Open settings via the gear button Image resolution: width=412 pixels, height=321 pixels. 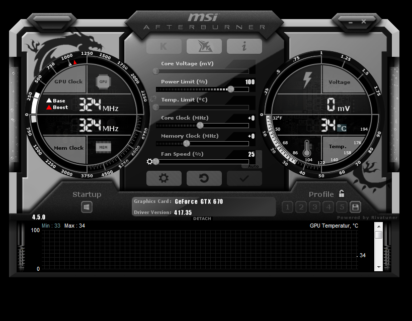[163, 178]
